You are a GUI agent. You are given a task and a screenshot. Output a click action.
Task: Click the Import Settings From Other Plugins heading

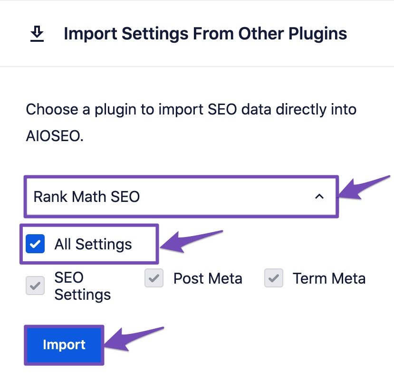click(x=206, y=33)
